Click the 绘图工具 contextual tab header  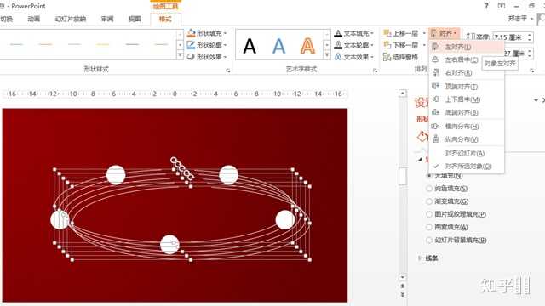[166, 6]
